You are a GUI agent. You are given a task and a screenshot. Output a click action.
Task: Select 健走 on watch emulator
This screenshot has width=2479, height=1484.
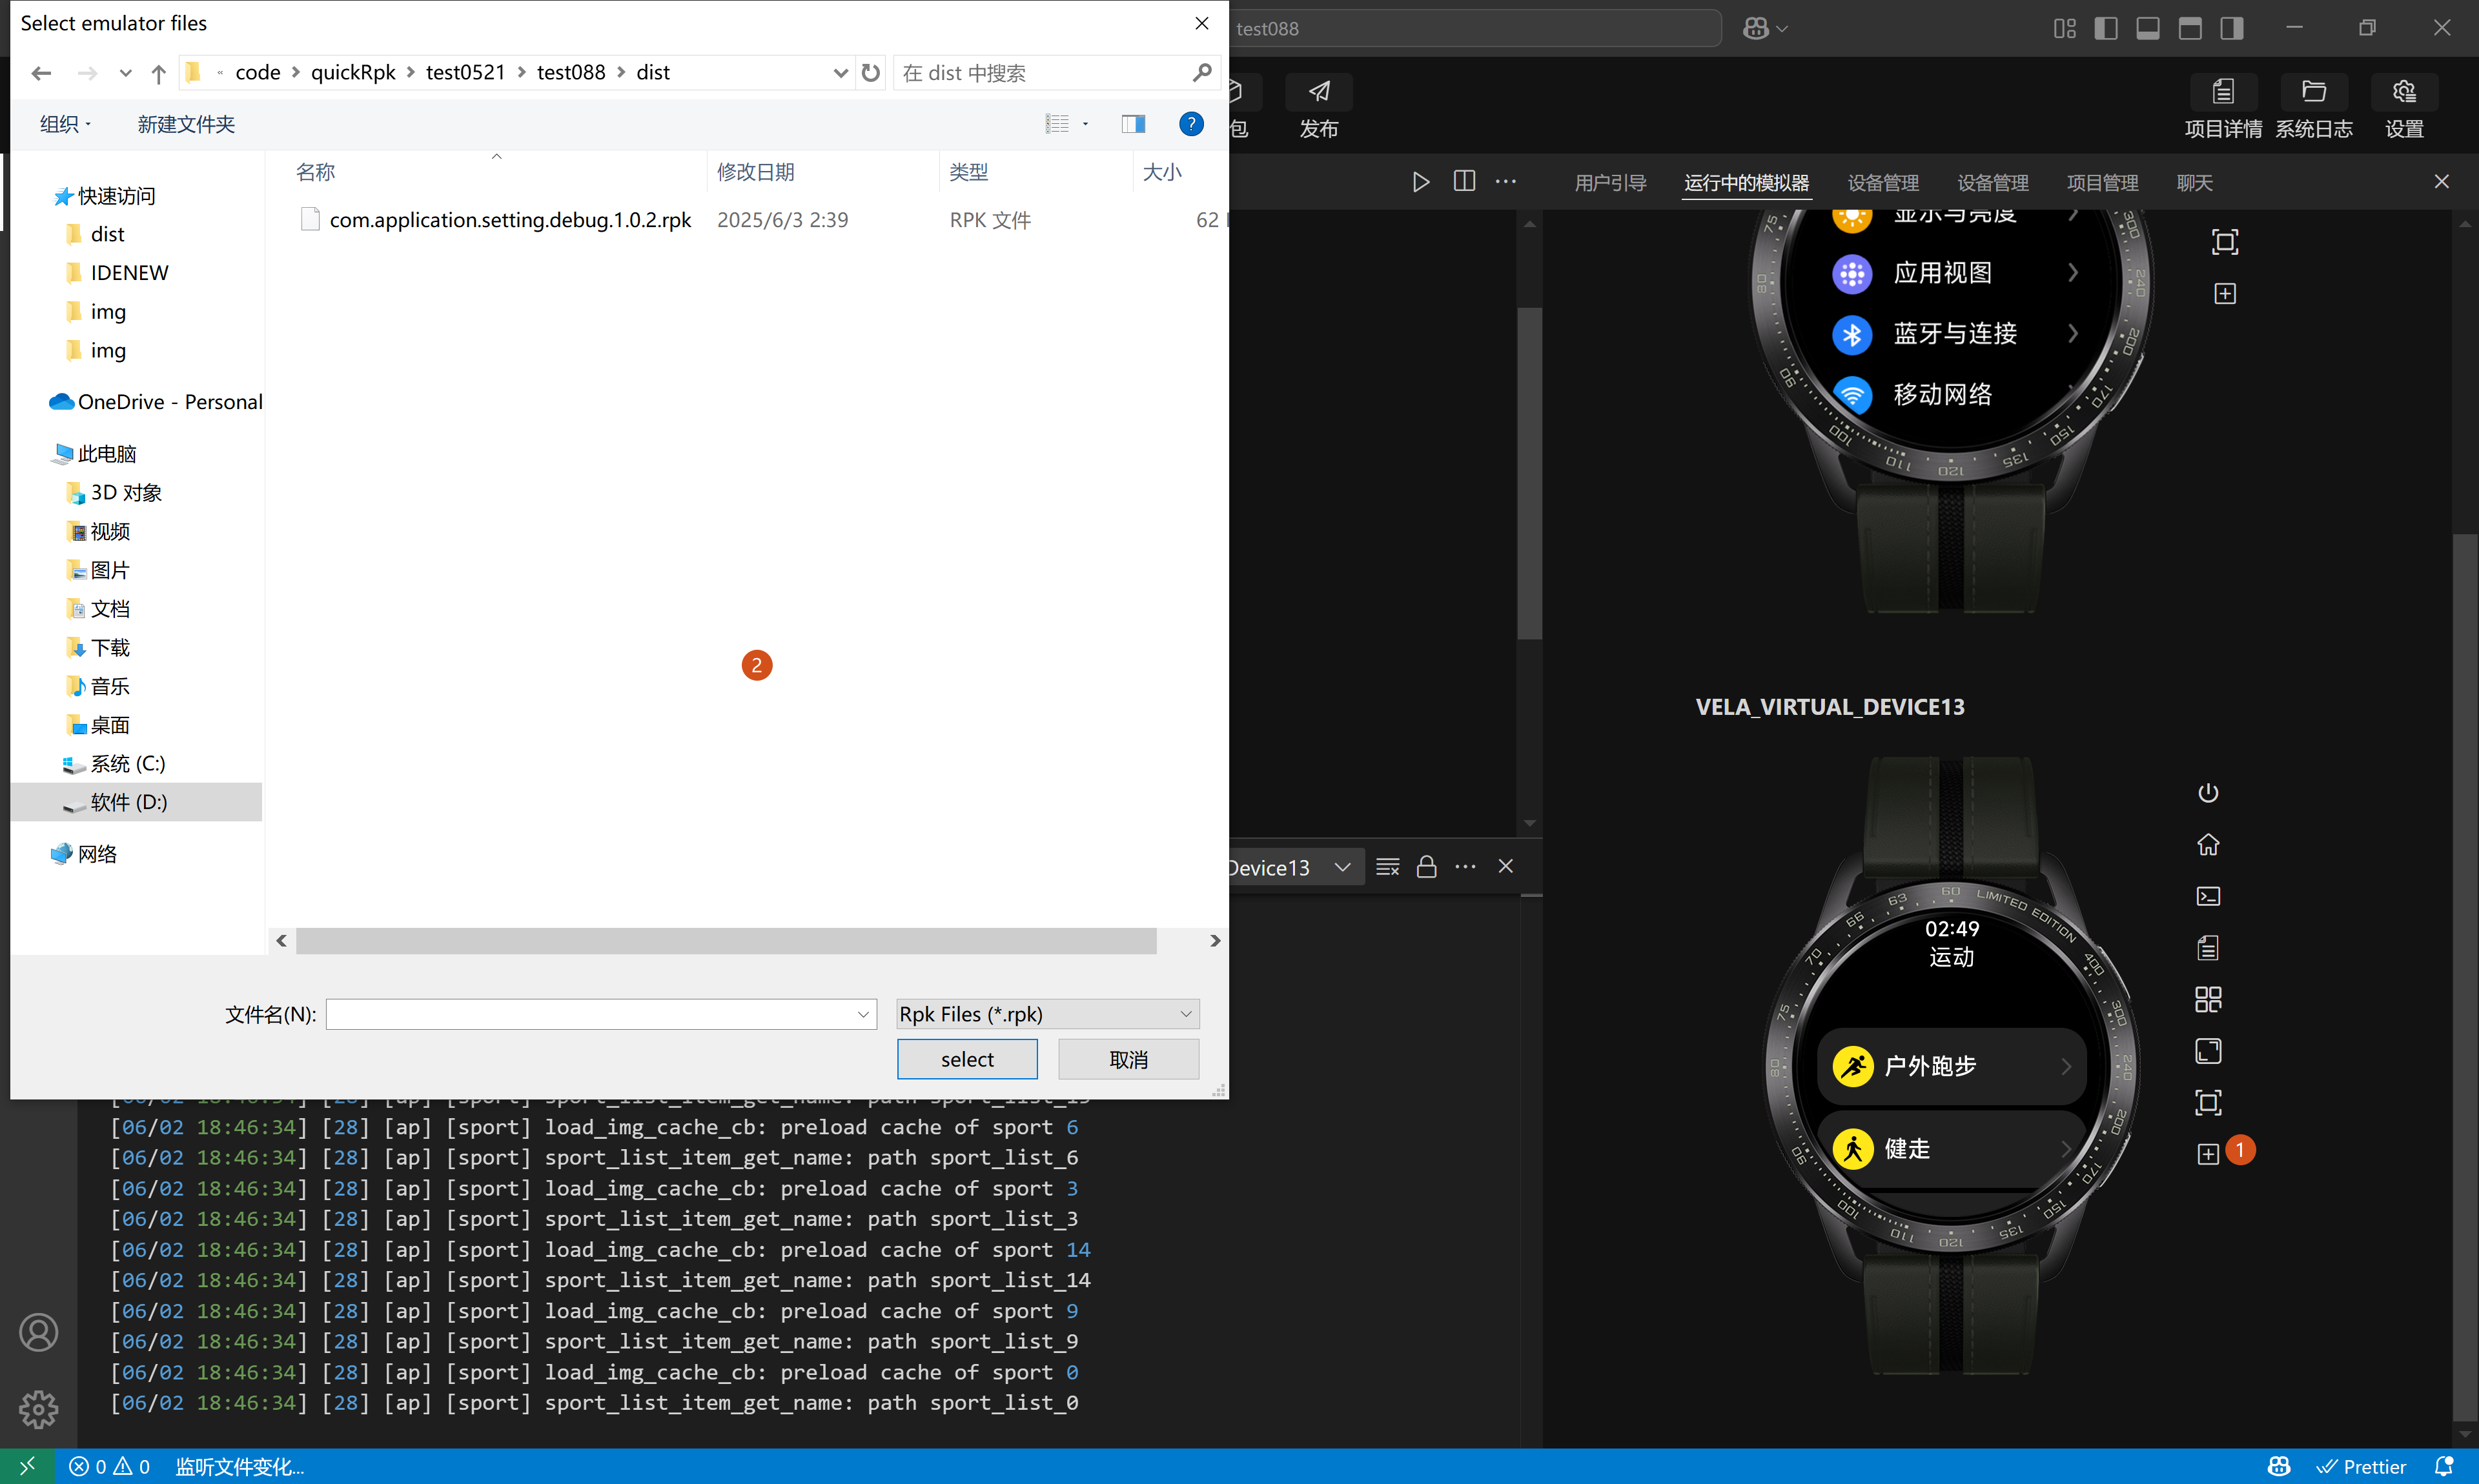tap(1951, 1149)
